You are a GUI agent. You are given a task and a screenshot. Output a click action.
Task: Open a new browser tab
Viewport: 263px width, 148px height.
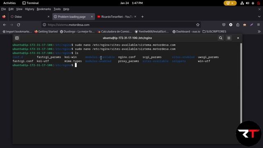pos(143,17)
